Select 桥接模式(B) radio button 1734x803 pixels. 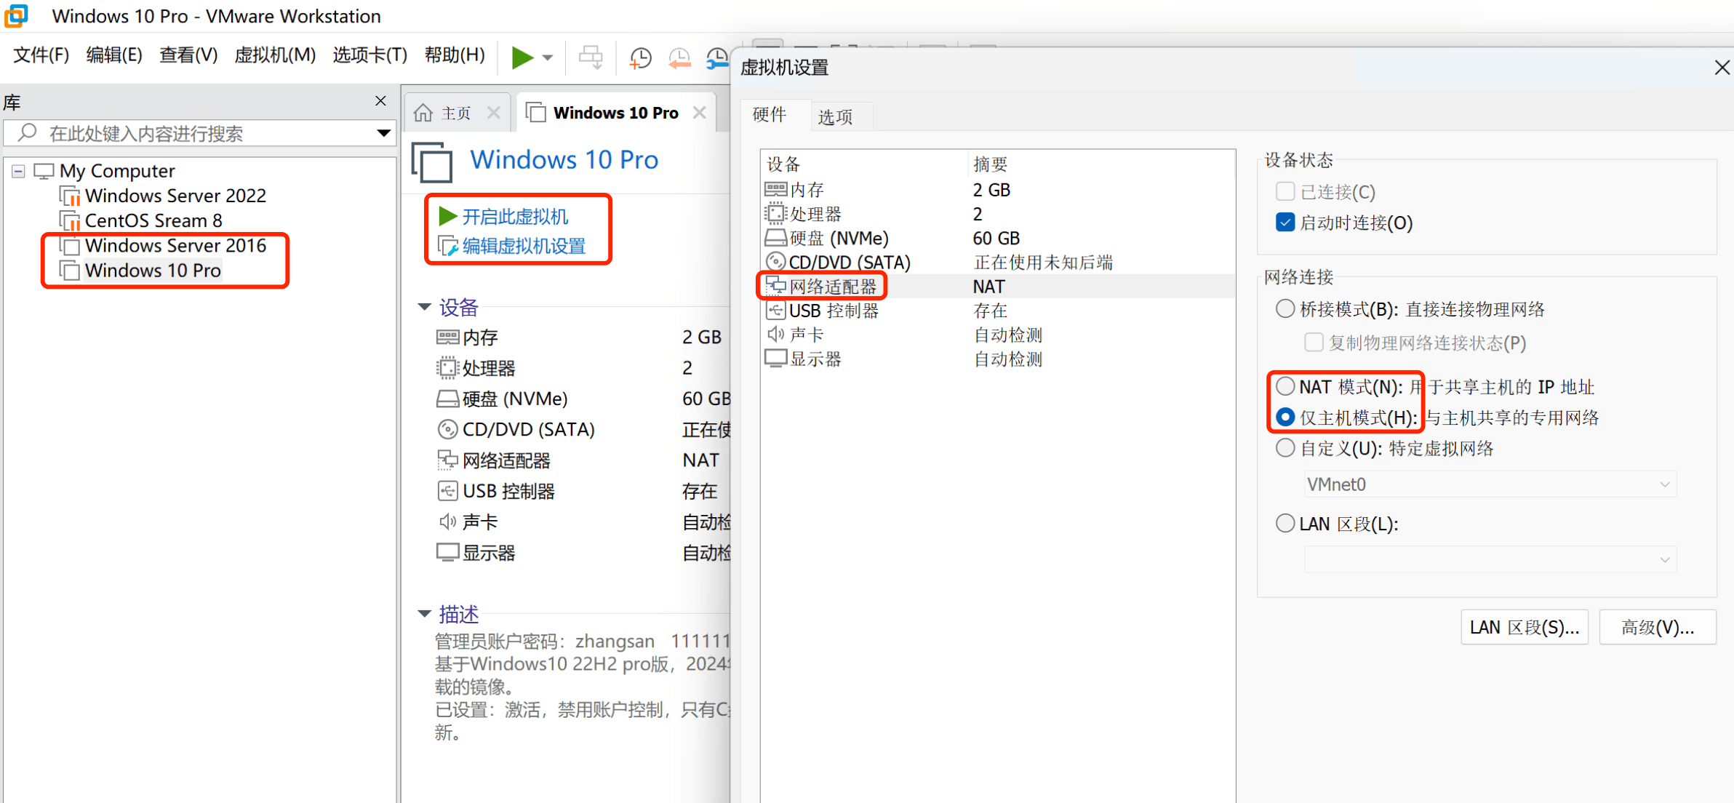(1285, 309)
